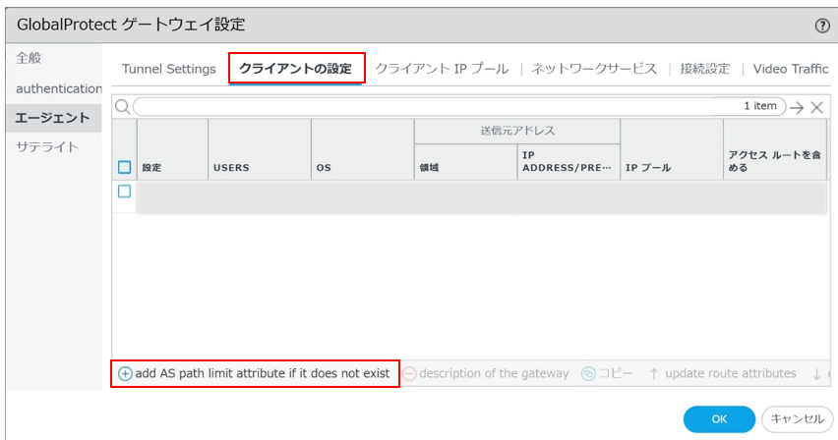Click the 1 item count label
The height and width of the screenshot is (440, 838).
click(760, 106)
